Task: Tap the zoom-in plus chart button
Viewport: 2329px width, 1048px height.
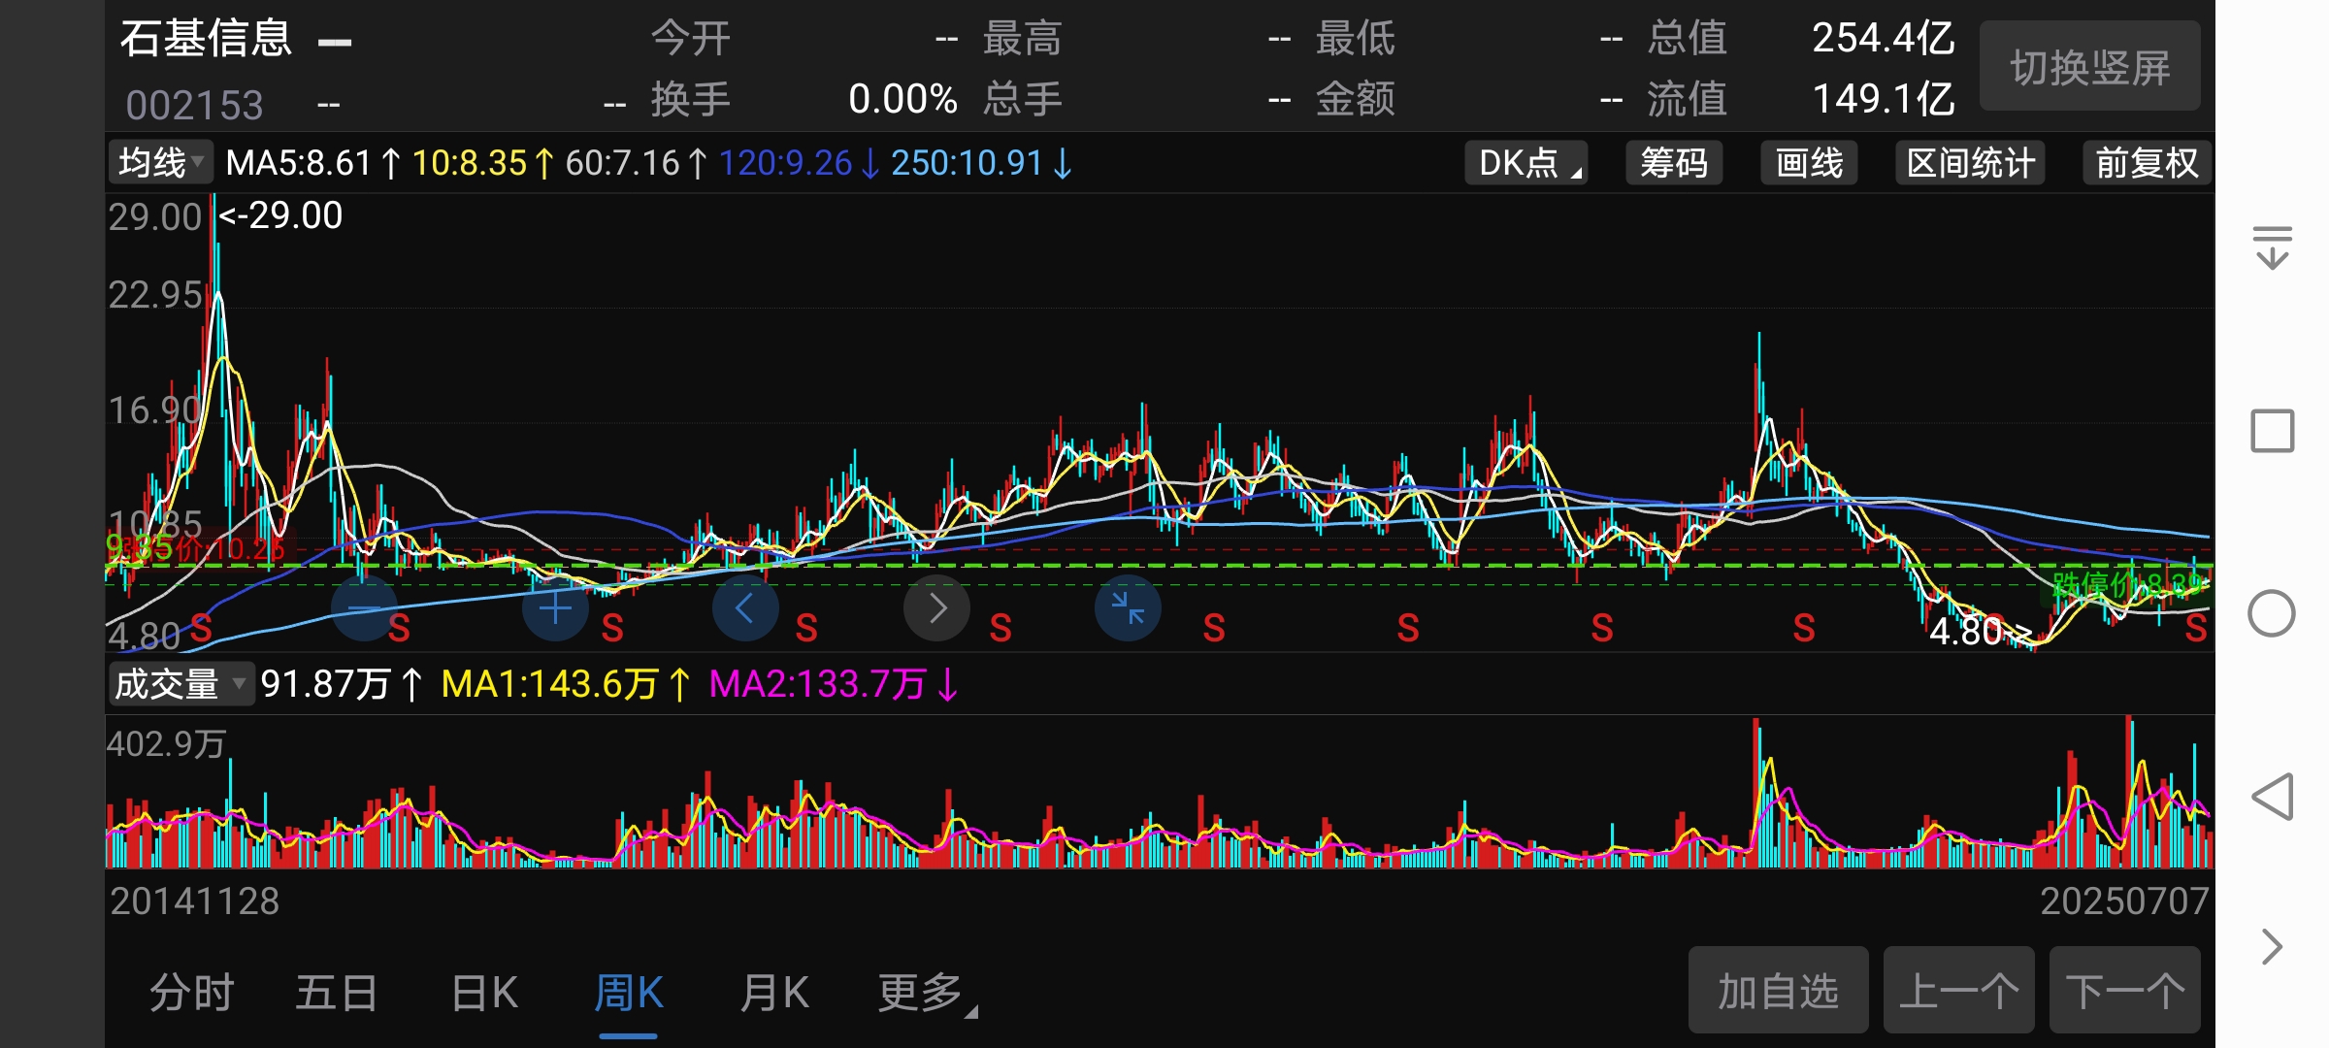Action: (x=555, y=608)
